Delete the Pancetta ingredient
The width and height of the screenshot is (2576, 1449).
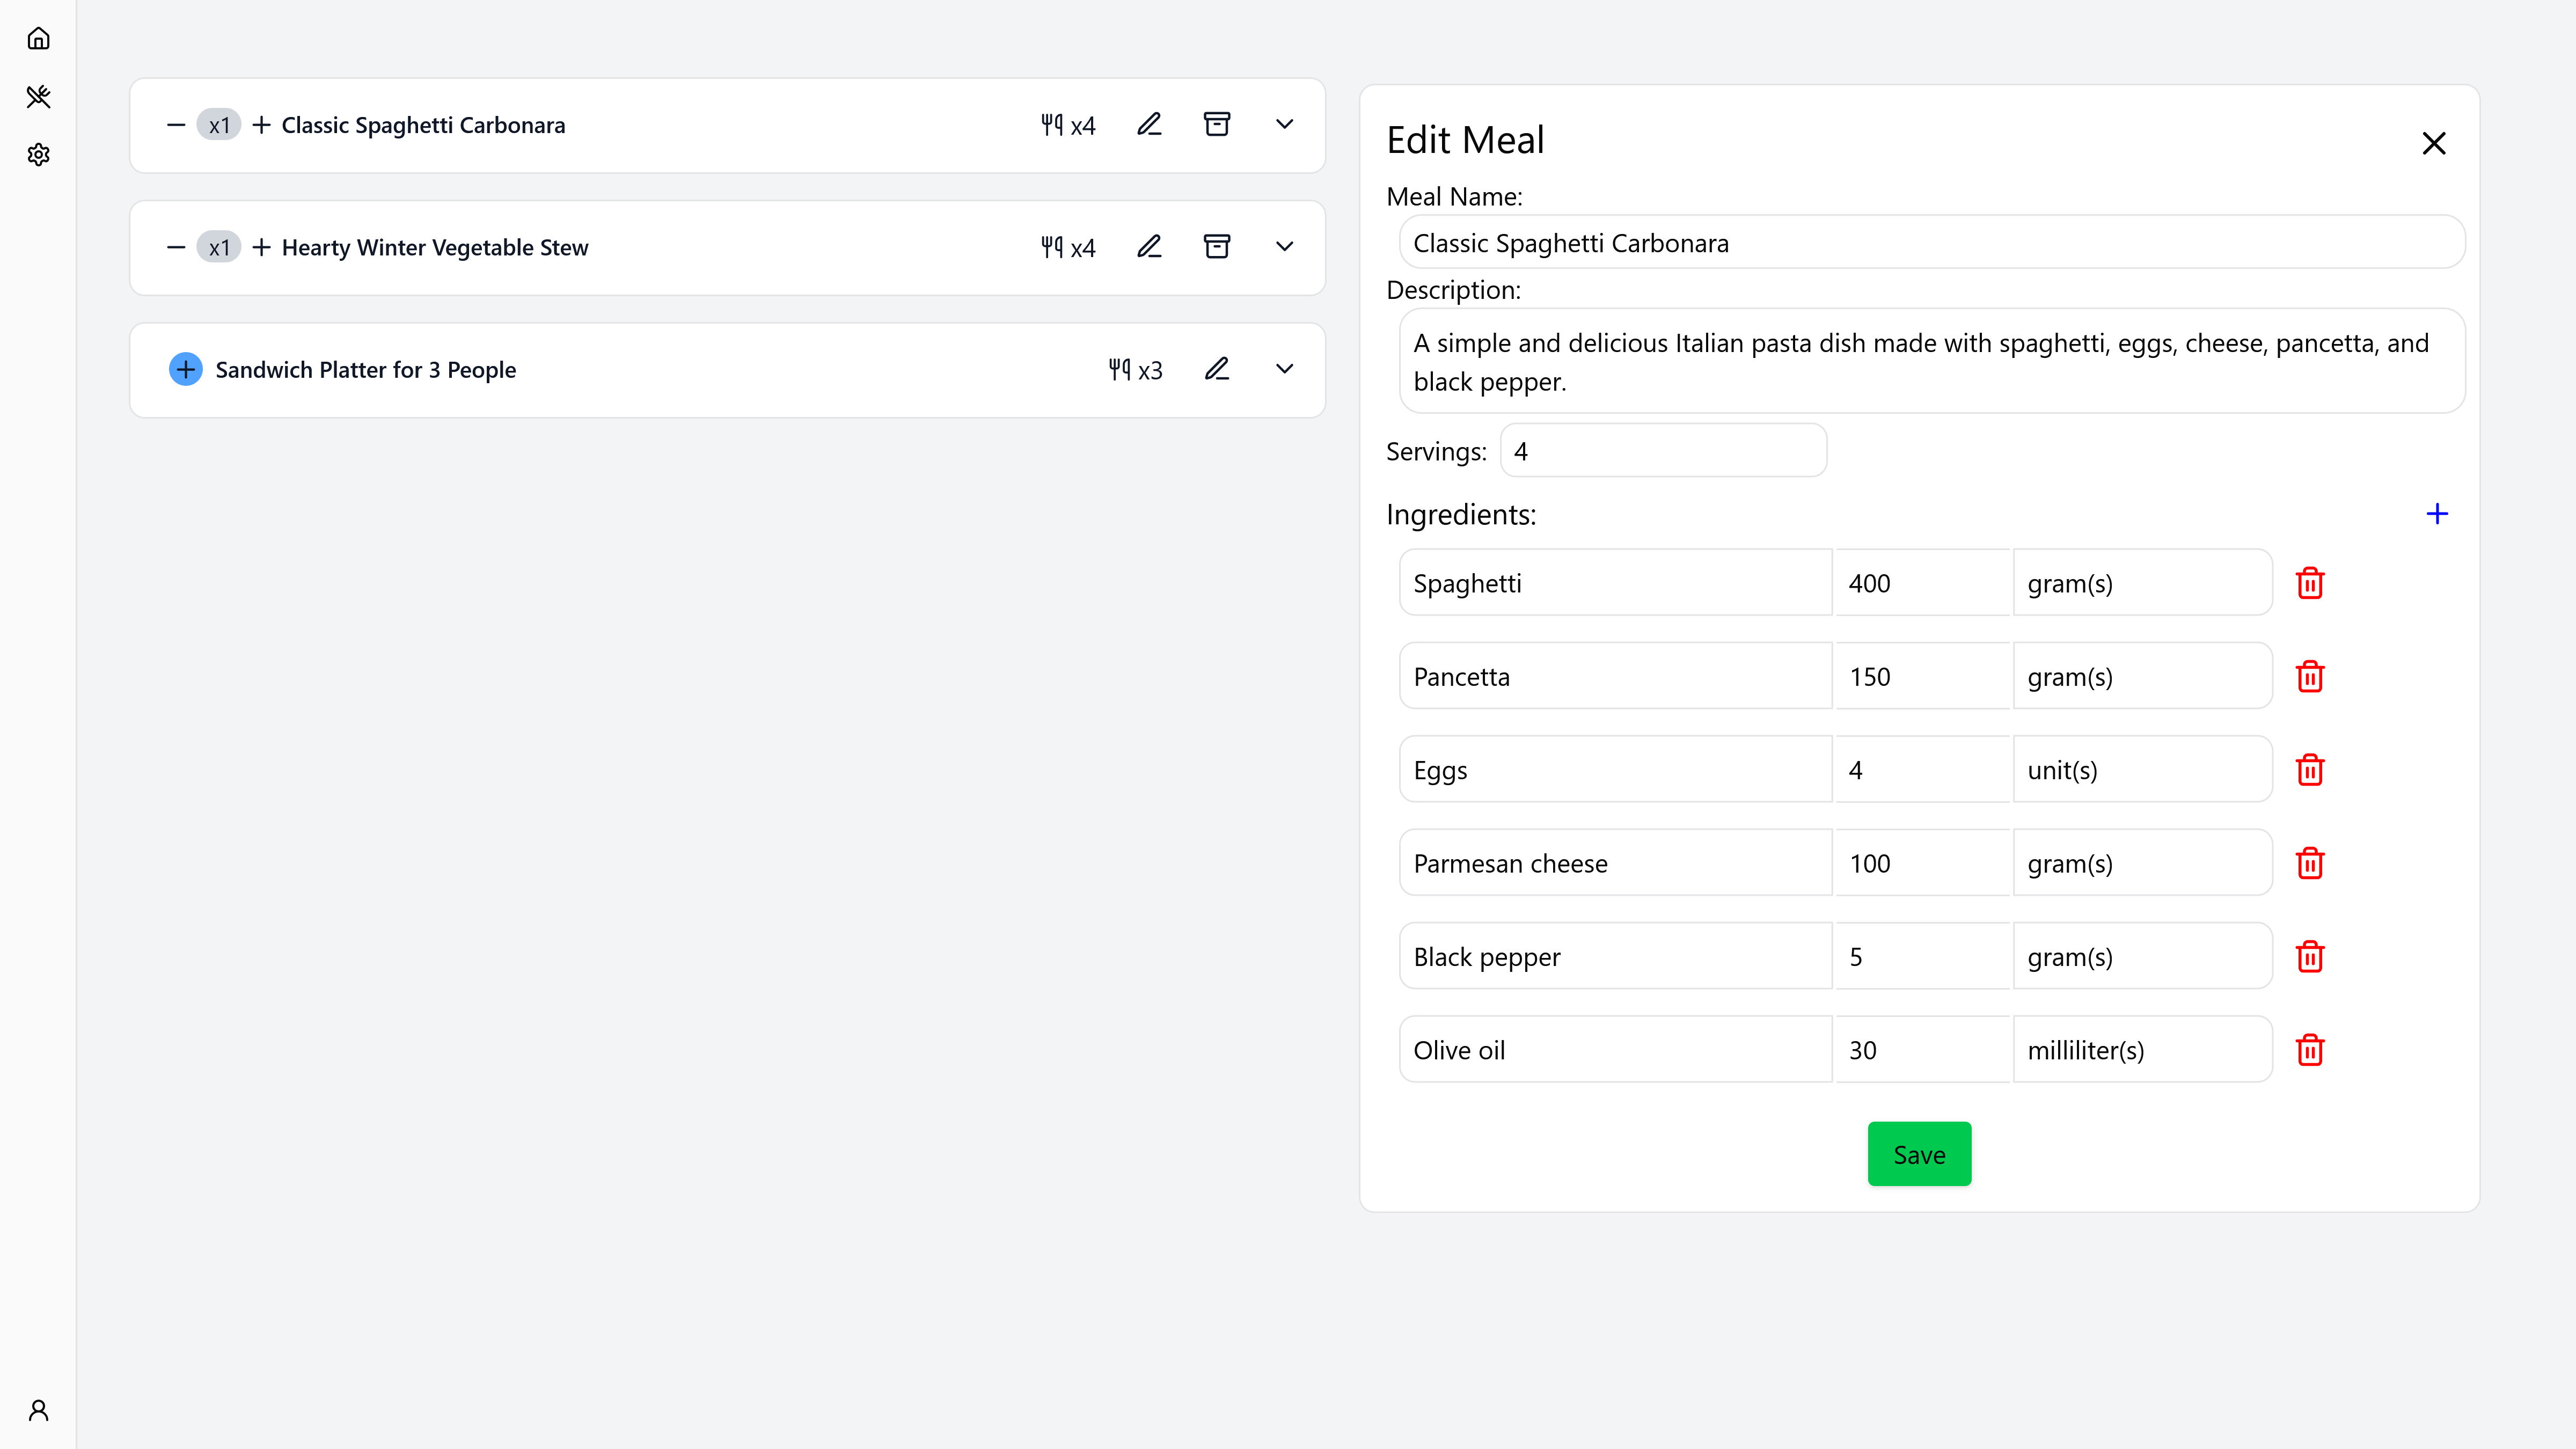[2309, 677]
